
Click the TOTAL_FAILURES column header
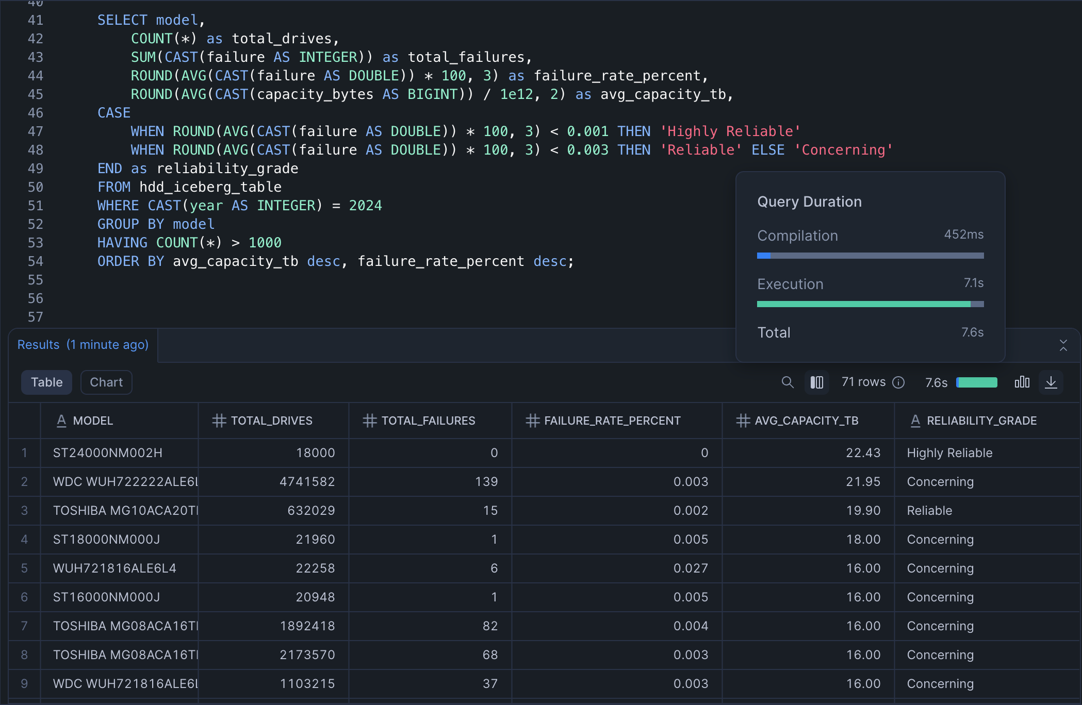click(x=428, y=421)
